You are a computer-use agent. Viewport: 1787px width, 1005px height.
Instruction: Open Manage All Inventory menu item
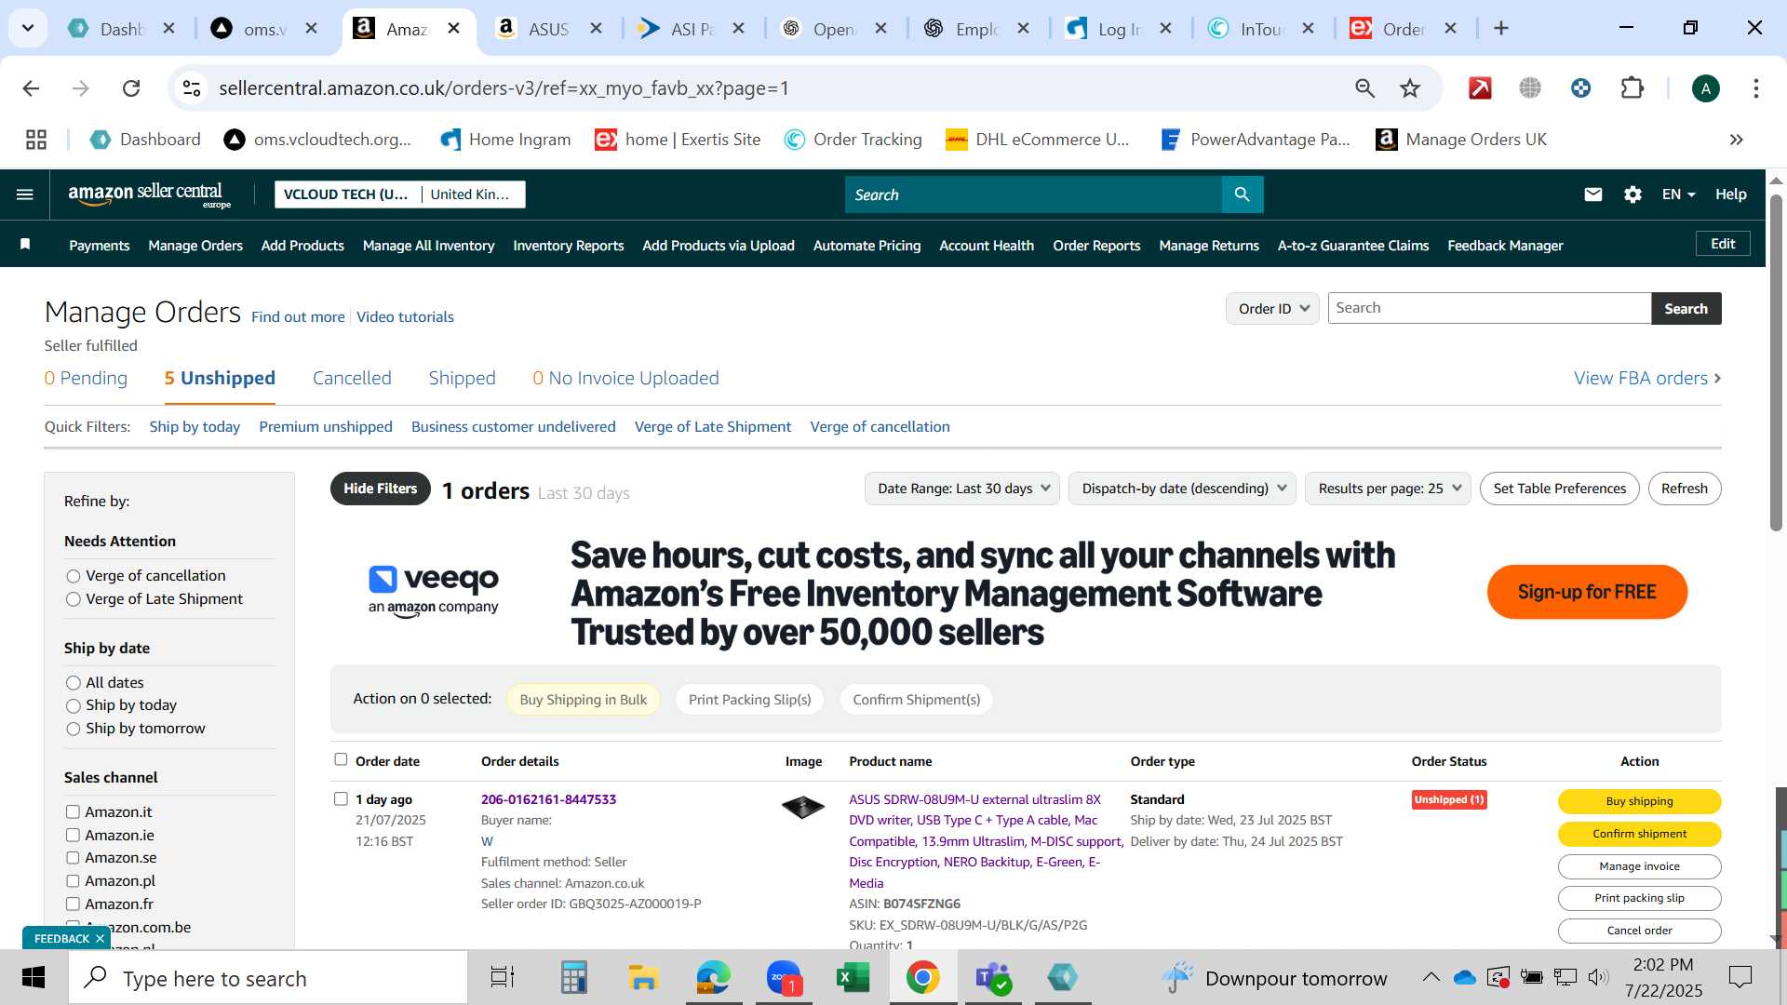(428, 246)
